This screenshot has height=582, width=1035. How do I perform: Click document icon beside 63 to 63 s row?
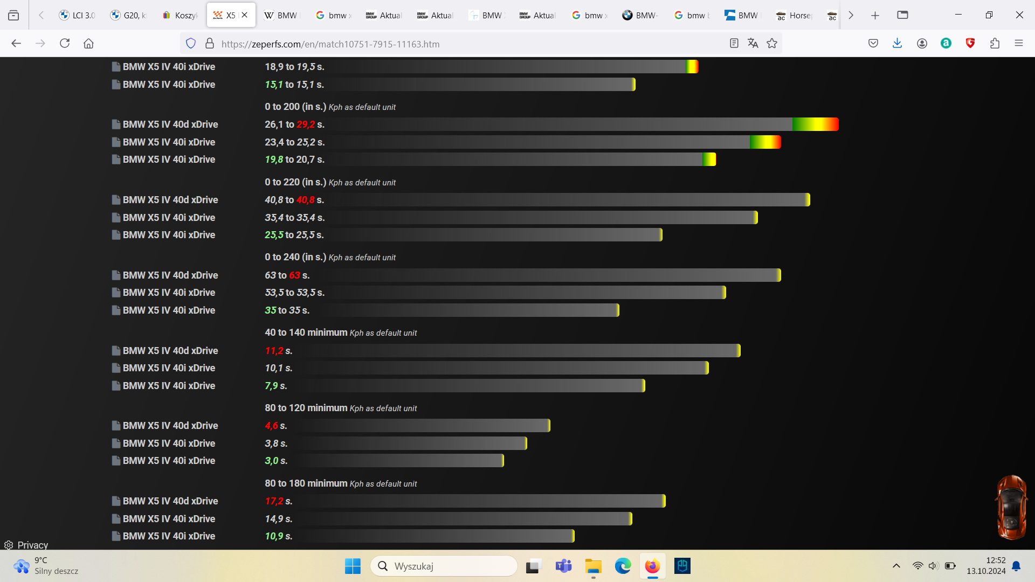[x=116, y=275]
